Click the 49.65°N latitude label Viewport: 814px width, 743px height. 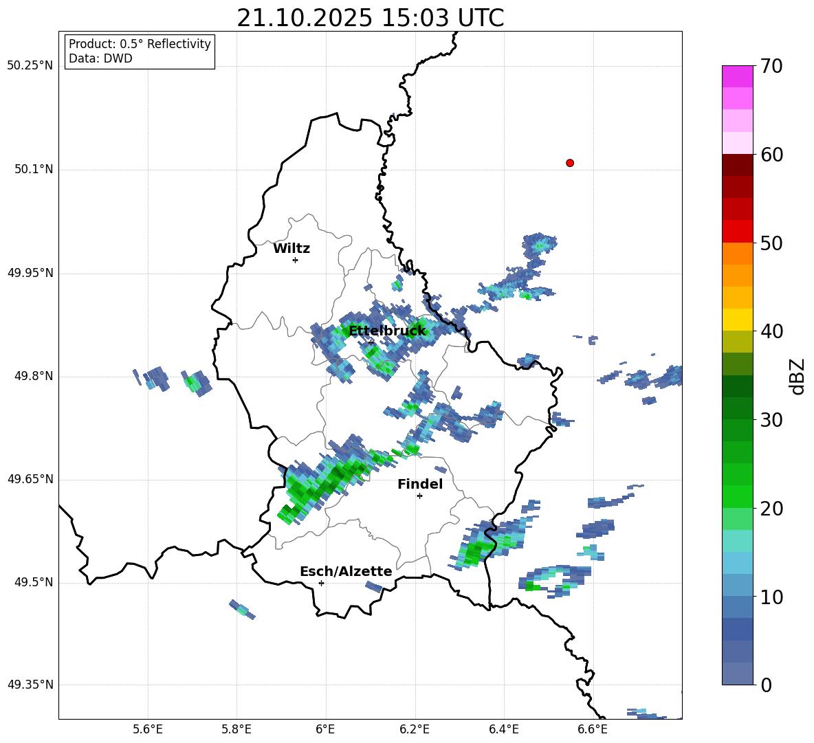[30, 479]
